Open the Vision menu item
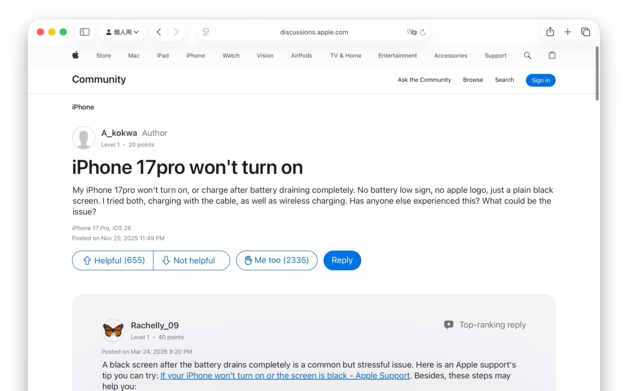 [x=265, y=55]
